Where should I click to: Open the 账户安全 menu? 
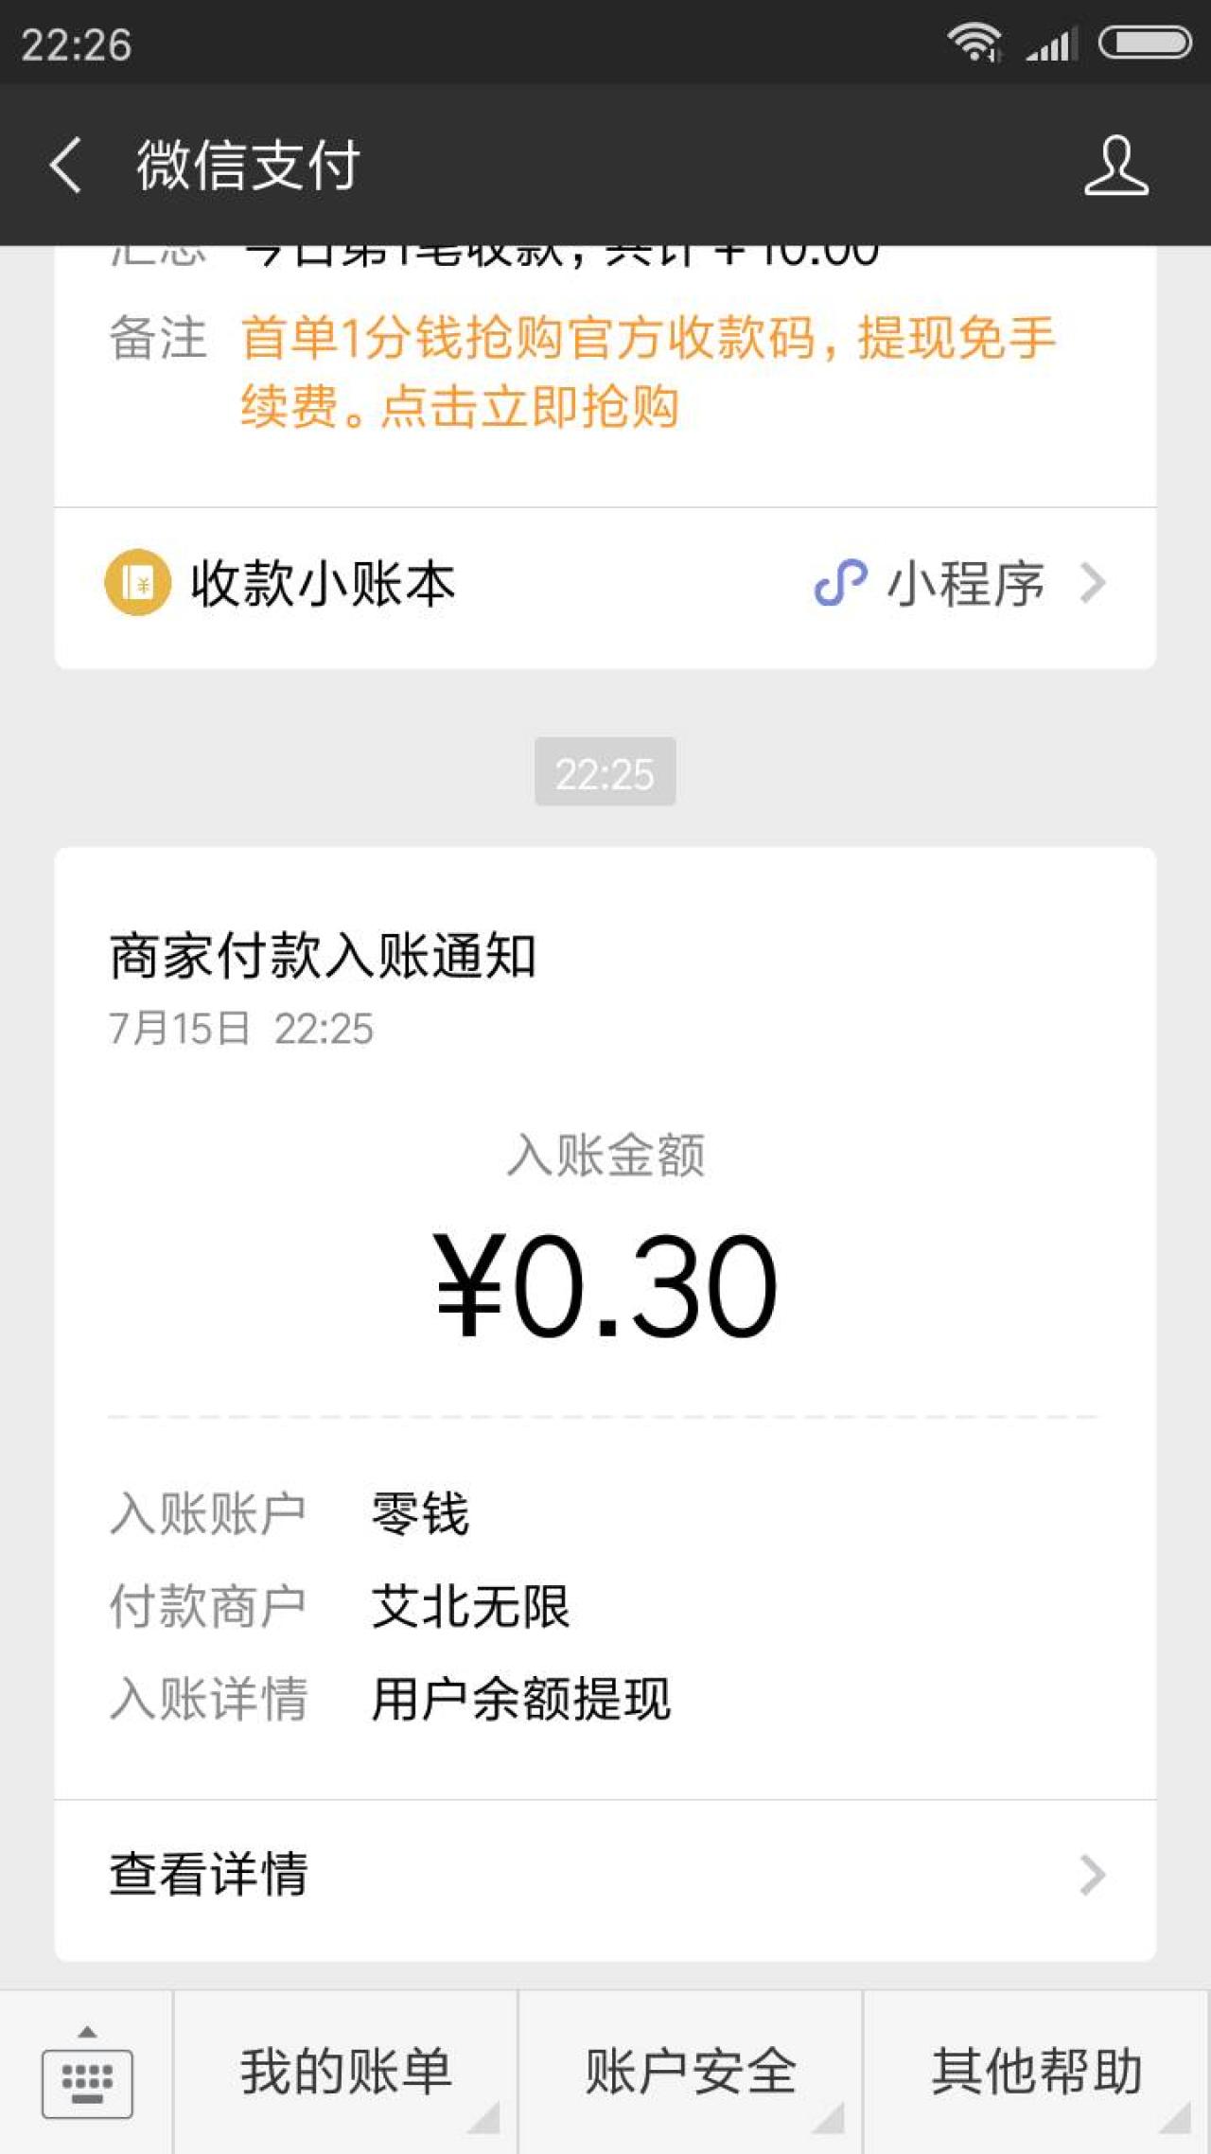691,2073
